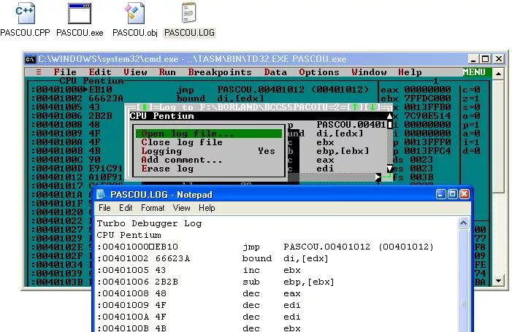Close the cmd.exe window
Screen dimensions: 512x332
(499, 59)
